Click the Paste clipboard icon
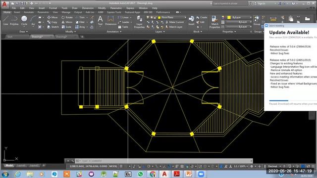The height and width of the screenshot is (178, 317). point(291,19)
